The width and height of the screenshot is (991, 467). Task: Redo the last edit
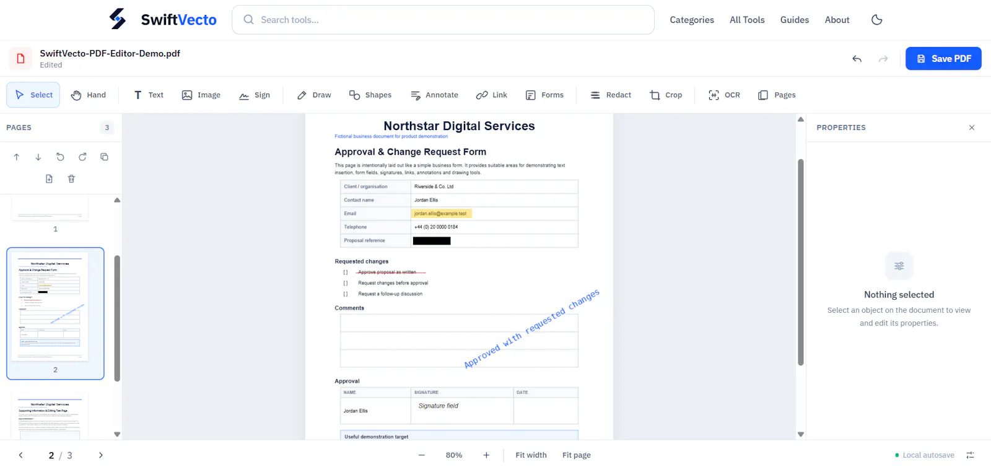[x=883, y=59]
